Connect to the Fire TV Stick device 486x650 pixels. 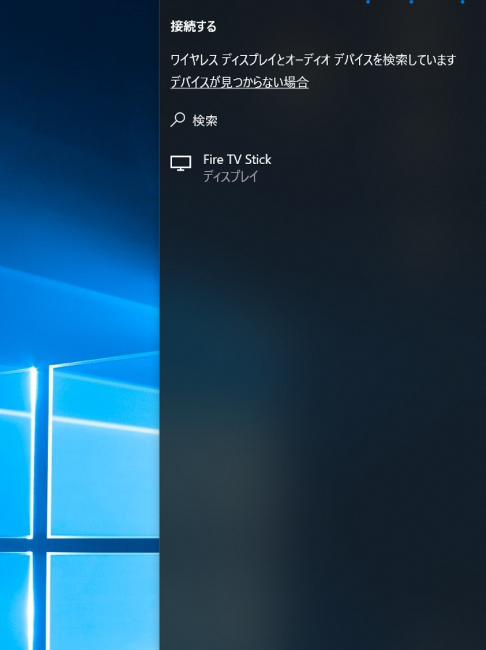tap(237, 167)
